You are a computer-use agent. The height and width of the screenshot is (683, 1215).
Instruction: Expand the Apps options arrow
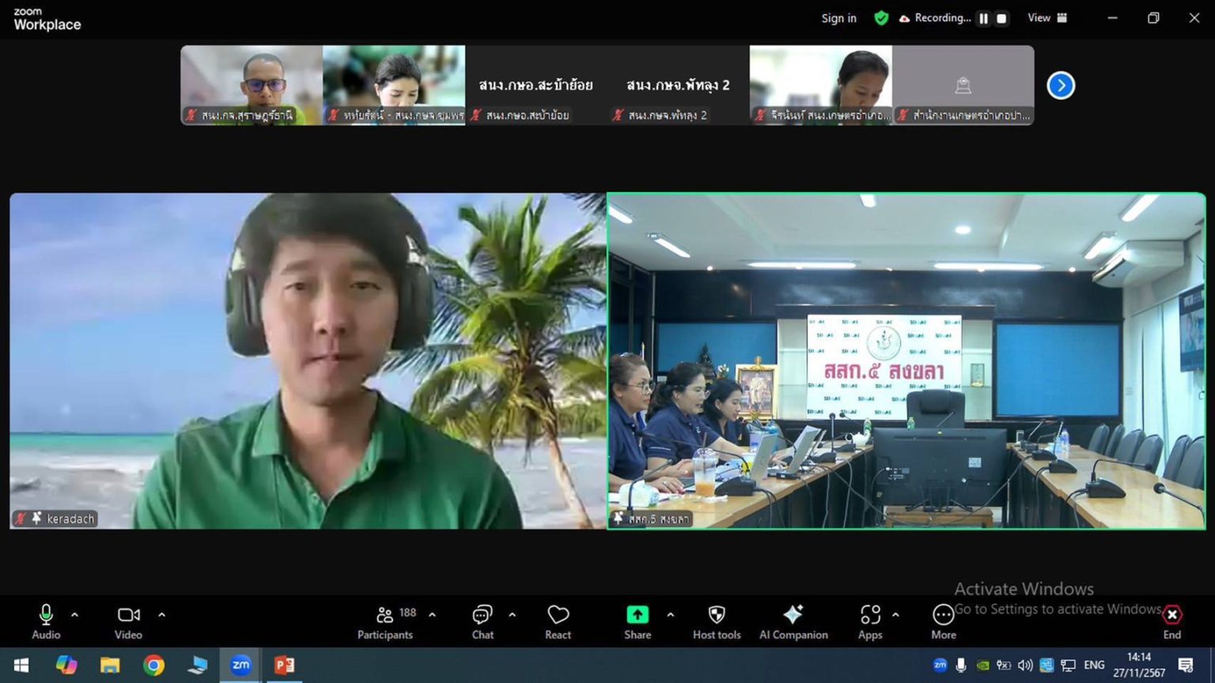point(895,614)
